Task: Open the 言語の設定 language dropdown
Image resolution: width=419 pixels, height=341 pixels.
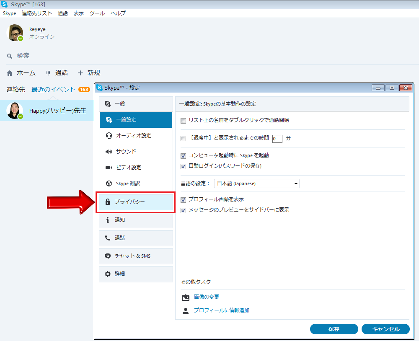Action: 257,183
